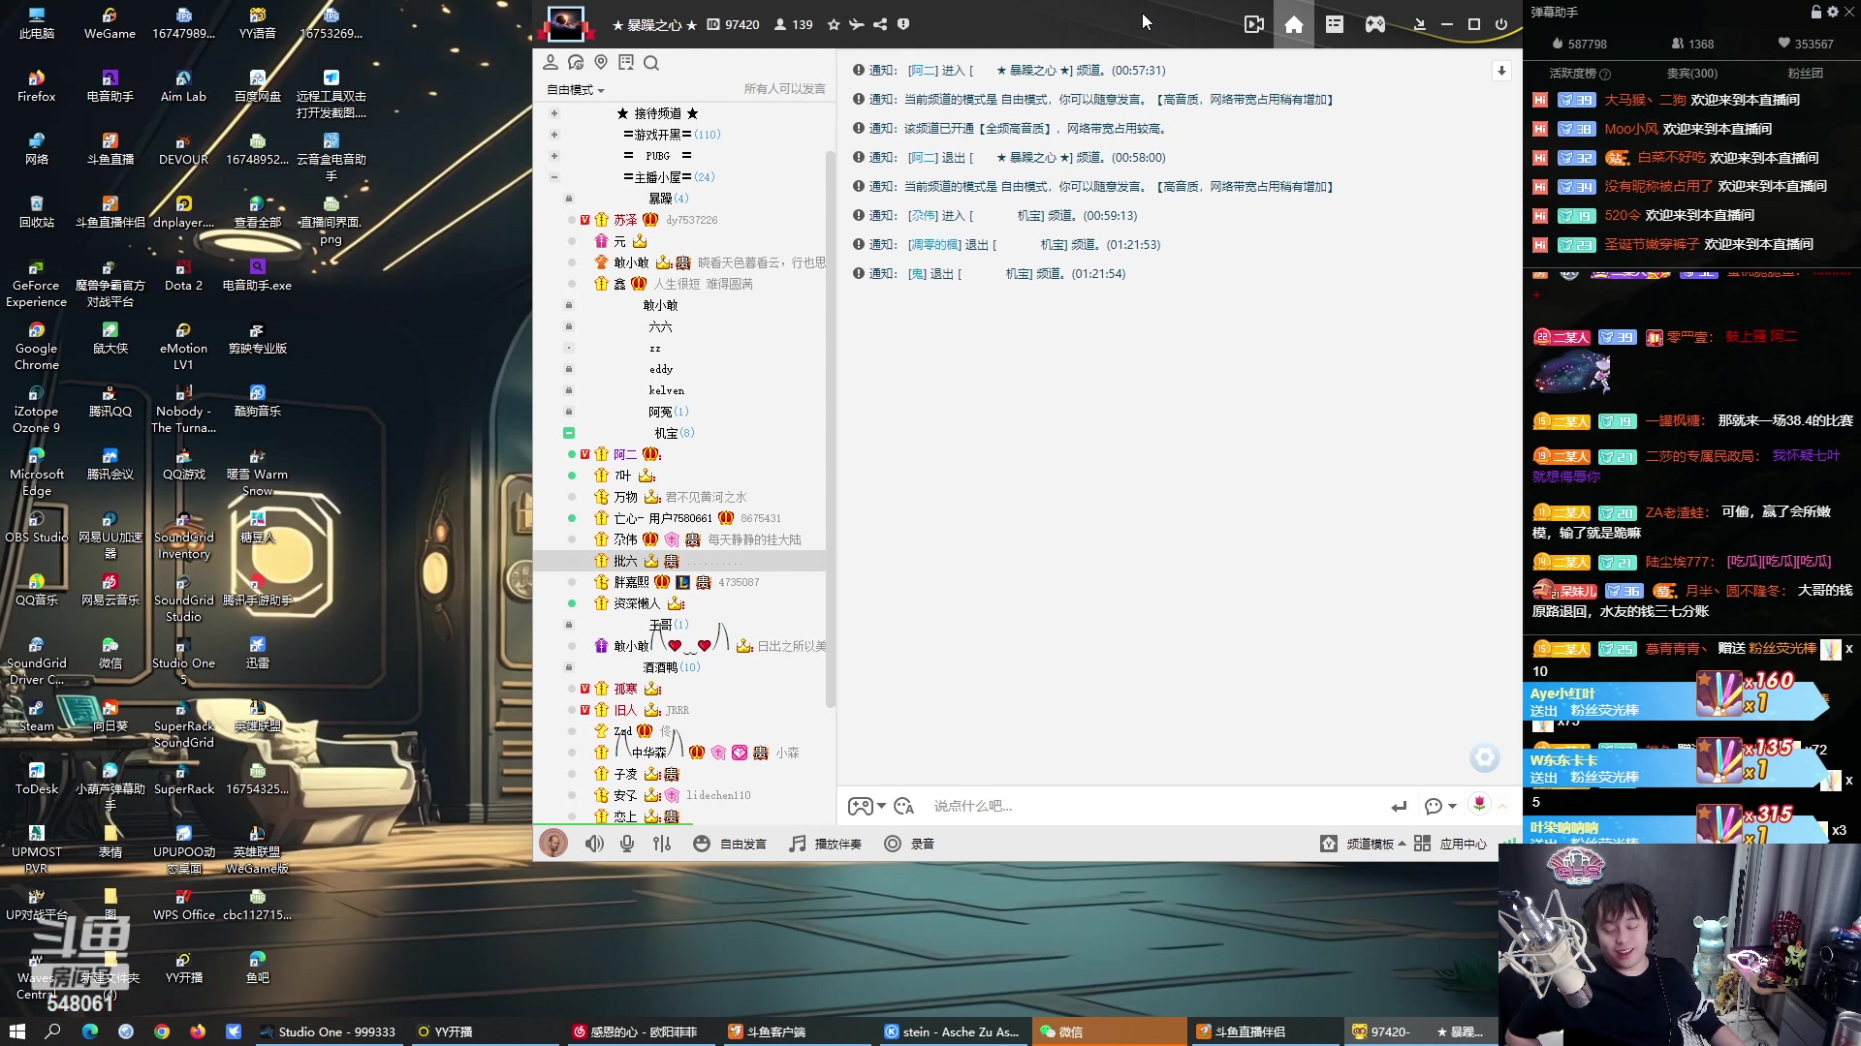
Task: Expand the 频道模板 menu arrow
Action: (1402, 844)
